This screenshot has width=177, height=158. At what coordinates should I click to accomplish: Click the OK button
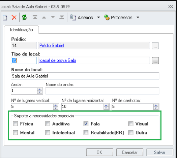pyautogui.click(x=99, y=152)
